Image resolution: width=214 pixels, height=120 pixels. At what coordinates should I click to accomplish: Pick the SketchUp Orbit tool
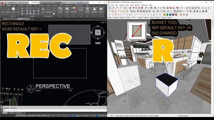(155, 8)
